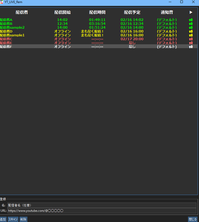Toggle red megaphone icon for 配信者C
Viewport: 199px width, 222px height.
point(191,39)
